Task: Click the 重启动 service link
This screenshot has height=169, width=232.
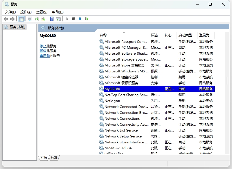Action: tap(45, 56)
